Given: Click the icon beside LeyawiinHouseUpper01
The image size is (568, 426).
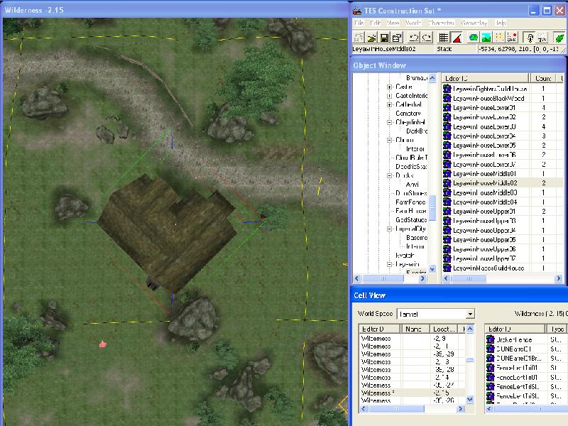Looking at the screenshot, I should point(447,211).
